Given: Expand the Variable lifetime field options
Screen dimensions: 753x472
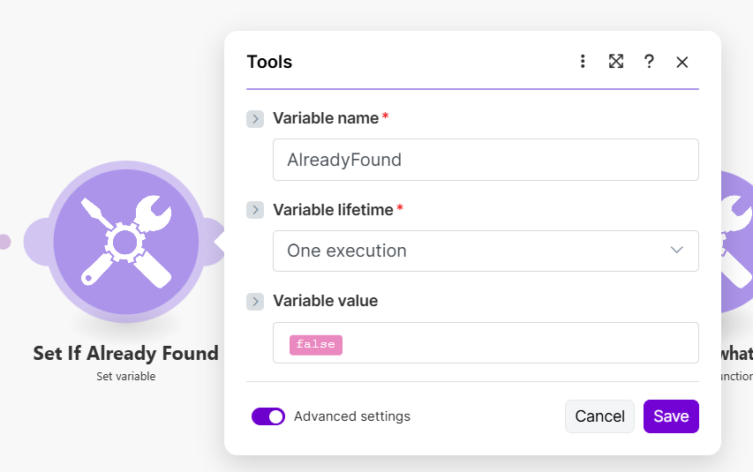Looking at the screenshot, I should [255, 210].
